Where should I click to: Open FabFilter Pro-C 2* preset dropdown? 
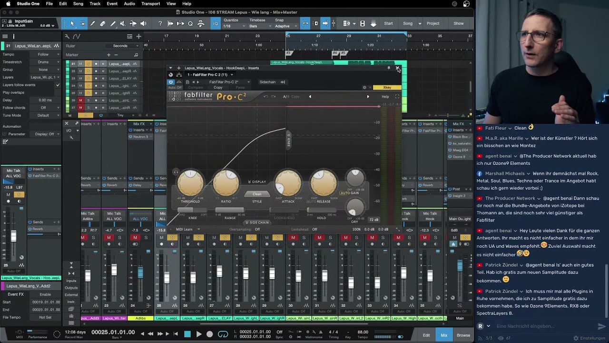pos(229,82)
